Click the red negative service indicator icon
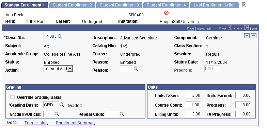This screenshot has height=128, width=267. pos(166,13)
